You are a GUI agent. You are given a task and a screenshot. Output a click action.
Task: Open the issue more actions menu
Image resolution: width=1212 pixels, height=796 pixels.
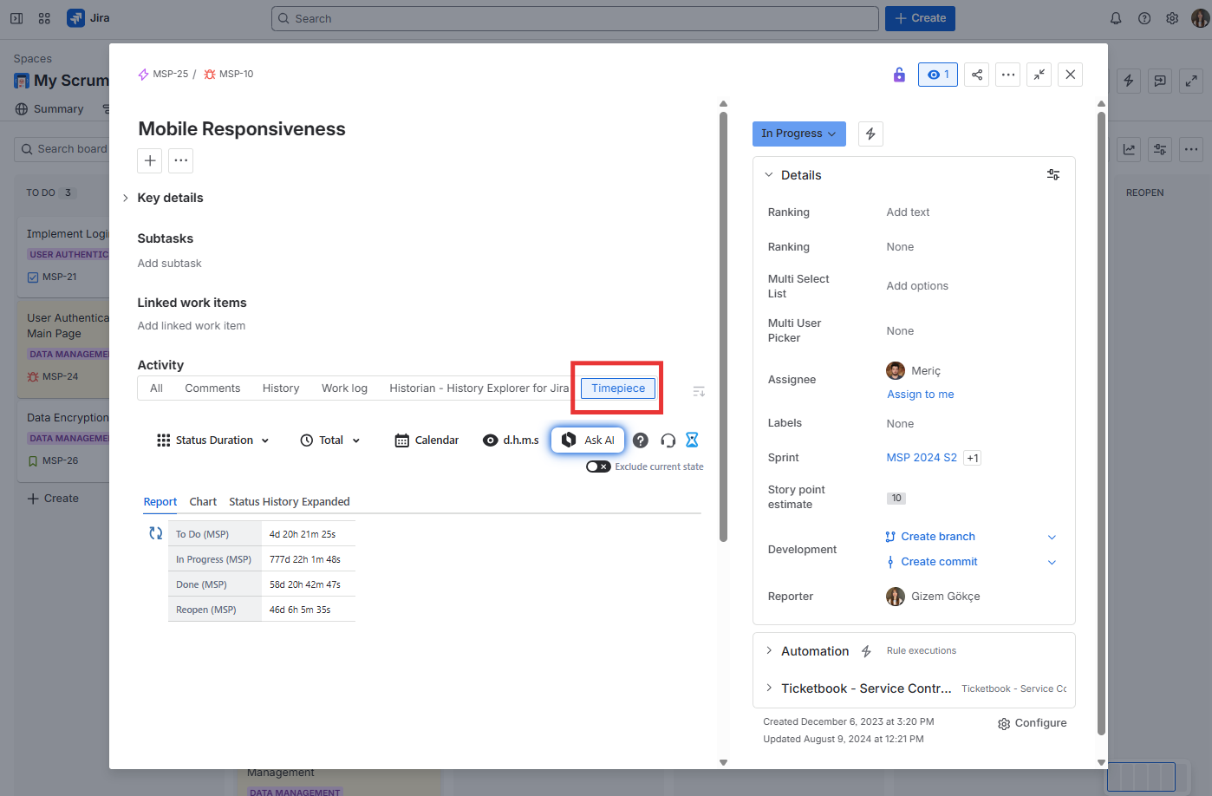point(1008,75)
